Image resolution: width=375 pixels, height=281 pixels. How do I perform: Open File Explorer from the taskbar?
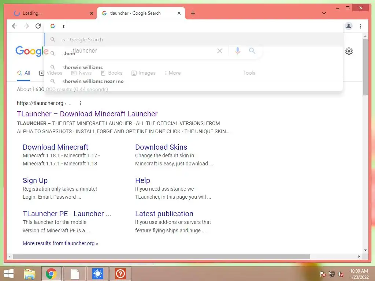[29, 274]
